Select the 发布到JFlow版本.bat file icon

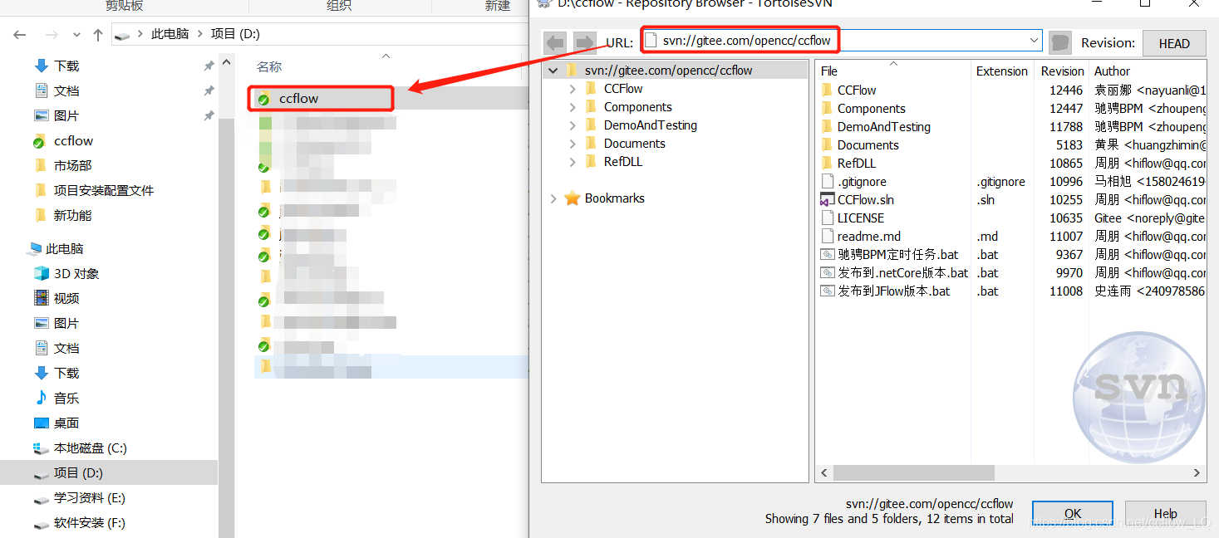pyautogui.click(x=827, y=291)
